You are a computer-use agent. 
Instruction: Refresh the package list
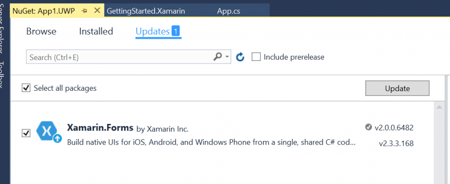tap(240, 57)
